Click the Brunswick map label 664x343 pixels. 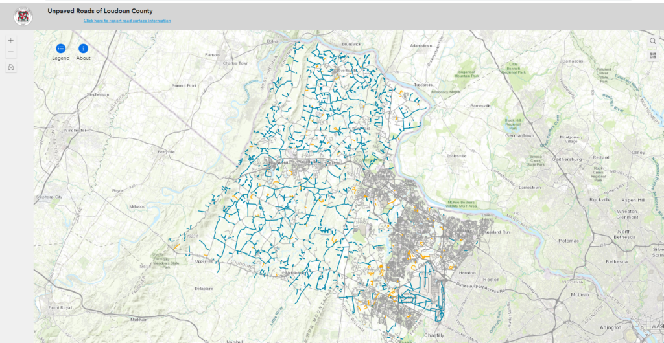point(351,43)
